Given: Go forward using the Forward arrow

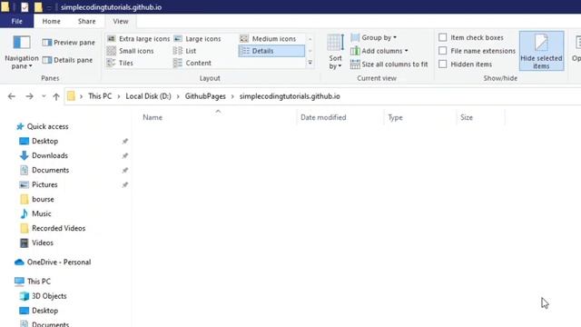Looking at the screenshot, I should pos(29,96).
